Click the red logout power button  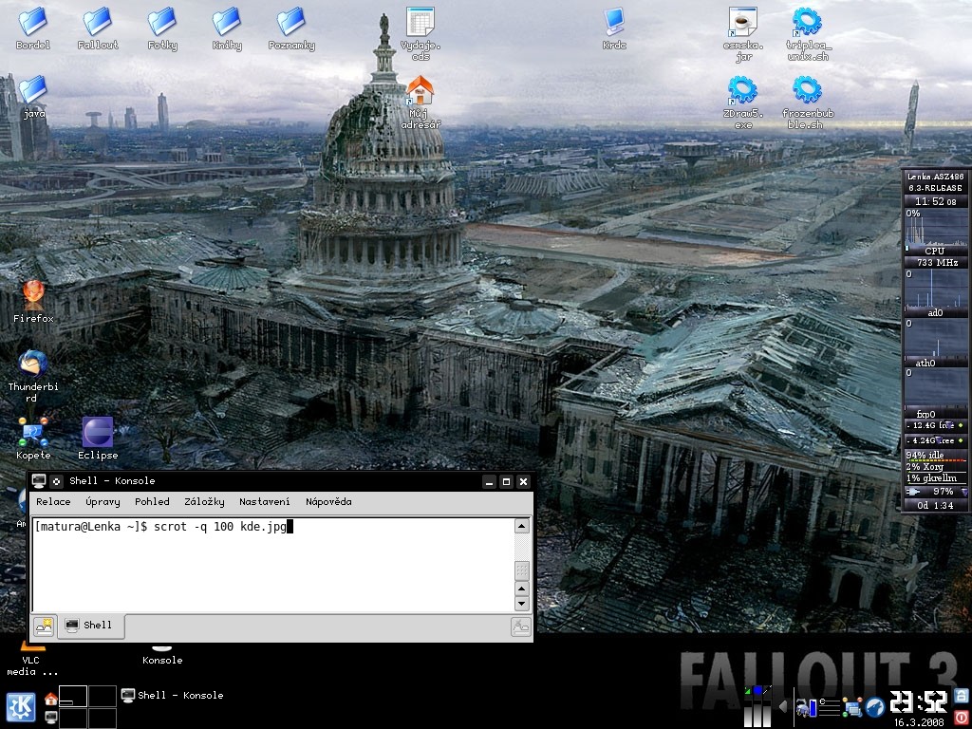[x=961, y=716]
